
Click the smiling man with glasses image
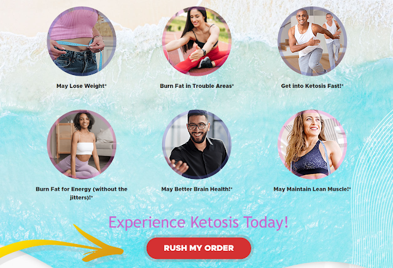[196, 144]
